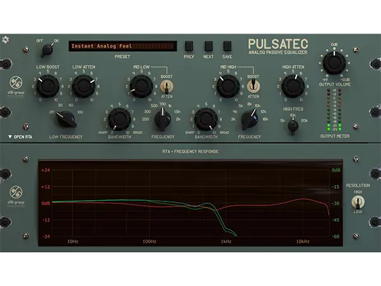Screen dimensions: 381x286
Task: Click the MID HIGH bandwidth knob
Action: (x=206, y=119)
